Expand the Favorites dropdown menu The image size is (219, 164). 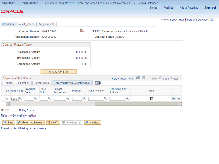pos(8,3)
